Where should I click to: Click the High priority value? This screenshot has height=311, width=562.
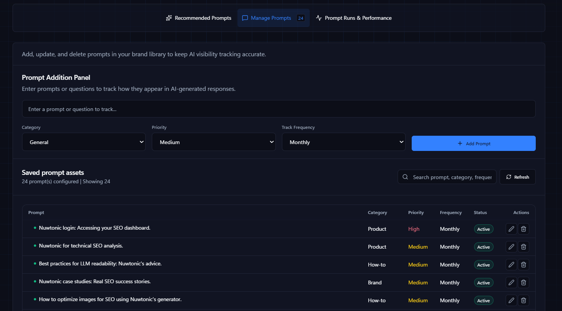(414, 229)
